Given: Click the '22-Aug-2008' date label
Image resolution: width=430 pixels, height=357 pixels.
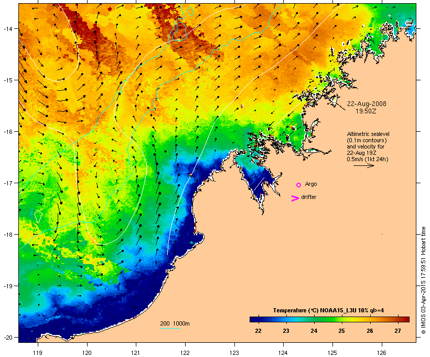Looking at the screenshot, I should 367,104.
